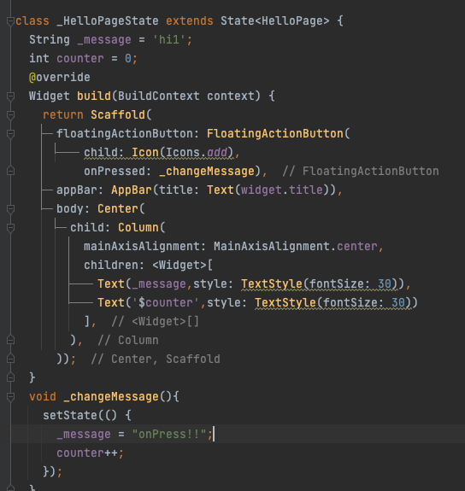This screenshot has height=491, width=465.
Task: Click children: <Widget>[ line
Action: tap(149, 266)
